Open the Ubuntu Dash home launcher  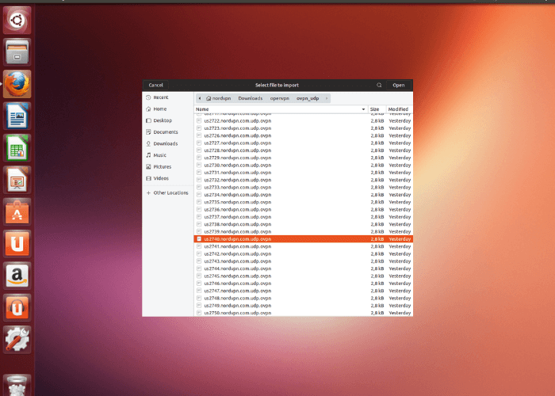pyautogui.click(x=17, y=21)
